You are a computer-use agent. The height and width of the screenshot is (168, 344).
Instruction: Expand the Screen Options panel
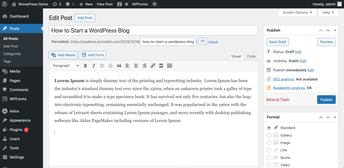[297, 12]
